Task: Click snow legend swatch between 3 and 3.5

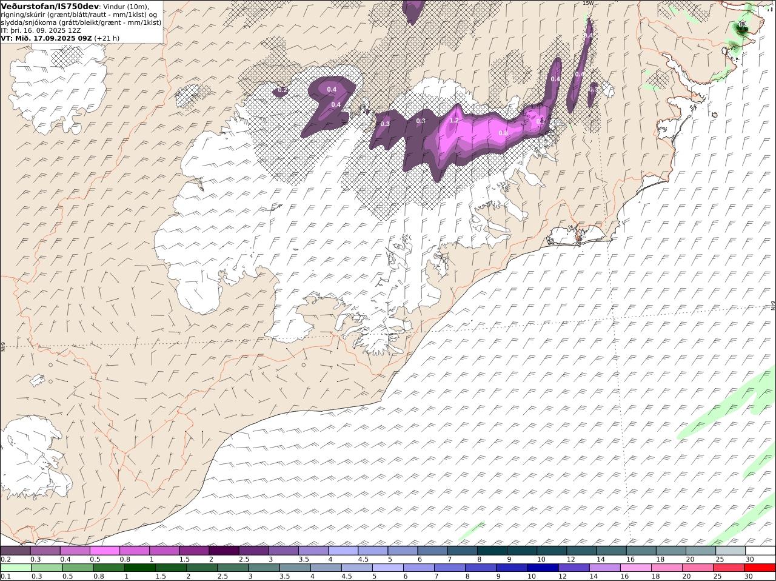Action: 284,551
